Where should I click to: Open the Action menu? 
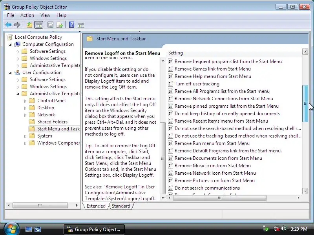point(27,15)
